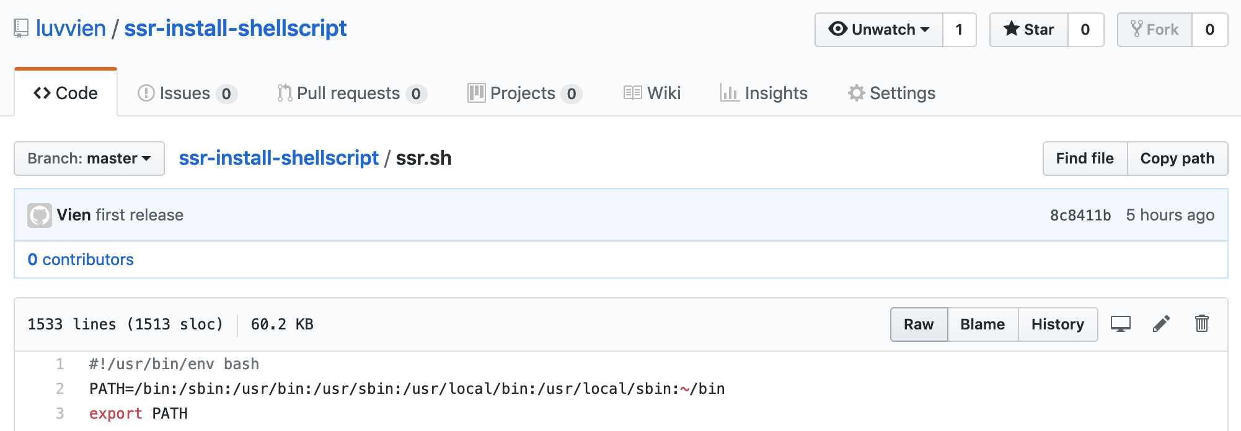Select line number 3
1241x431 pixels.
[60, 414]
